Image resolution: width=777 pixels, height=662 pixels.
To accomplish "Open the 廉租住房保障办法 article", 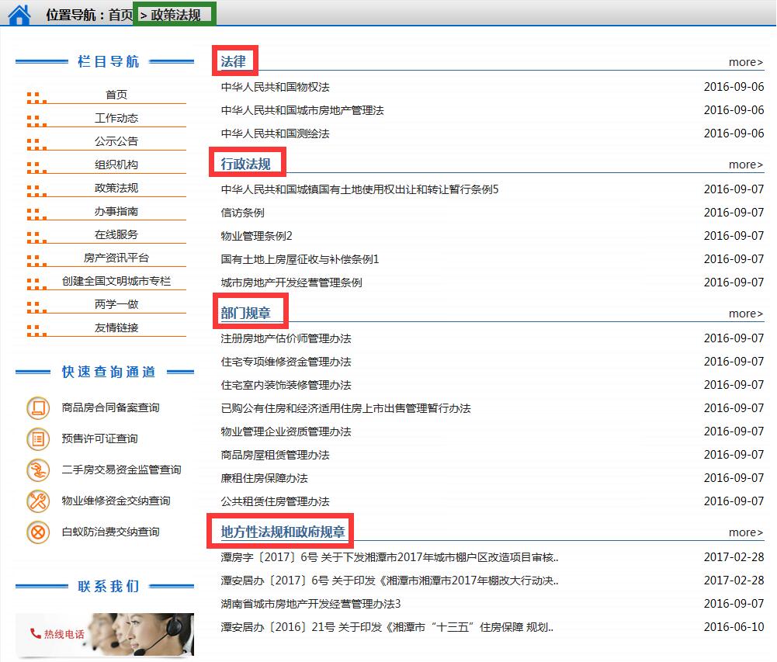I will pos(264,478).
